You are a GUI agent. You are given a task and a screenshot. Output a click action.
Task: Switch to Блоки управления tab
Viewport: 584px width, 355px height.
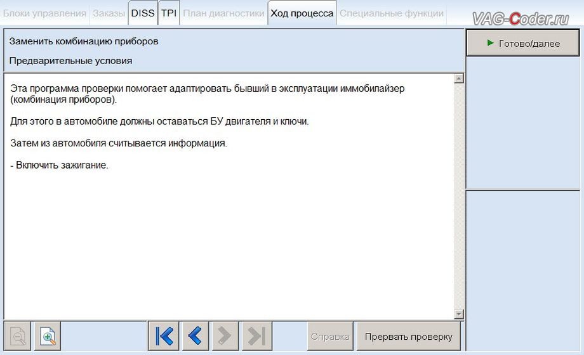coord(44,13)
